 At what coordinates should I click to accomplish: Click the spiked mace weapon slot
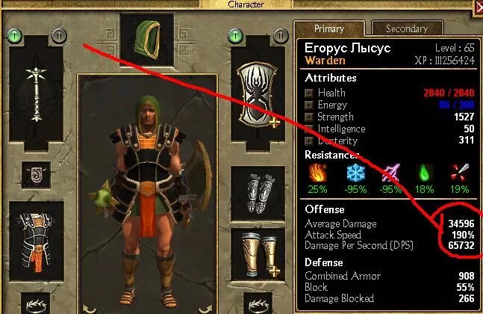coord(37,93)
